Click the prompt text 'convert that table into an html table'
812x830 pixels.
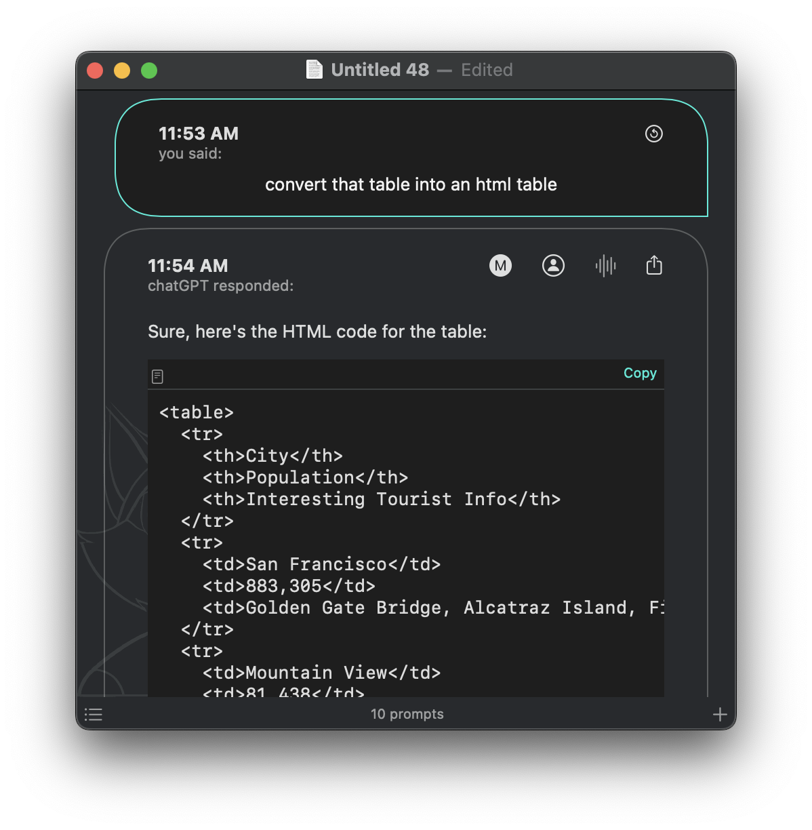[x=411, y=184]
